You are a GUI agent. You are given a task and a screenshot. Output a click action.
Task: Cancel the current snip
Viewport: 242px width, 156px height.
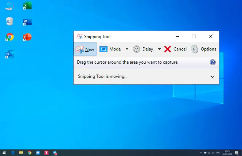175,49
